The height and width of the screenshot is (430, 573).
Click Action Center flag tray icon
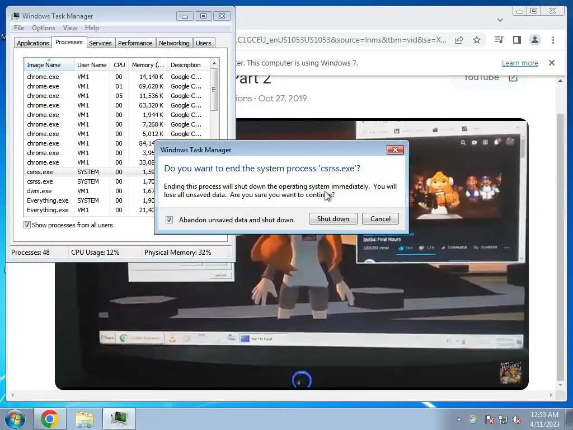click(x=490, y=419)
